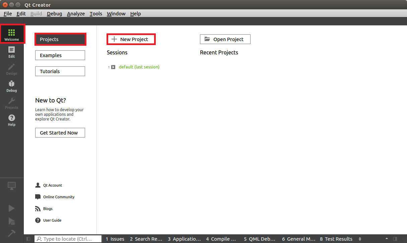Focus the Type to locate field
This screenshot has width=407, height=243.
click(x=68, y=239)
